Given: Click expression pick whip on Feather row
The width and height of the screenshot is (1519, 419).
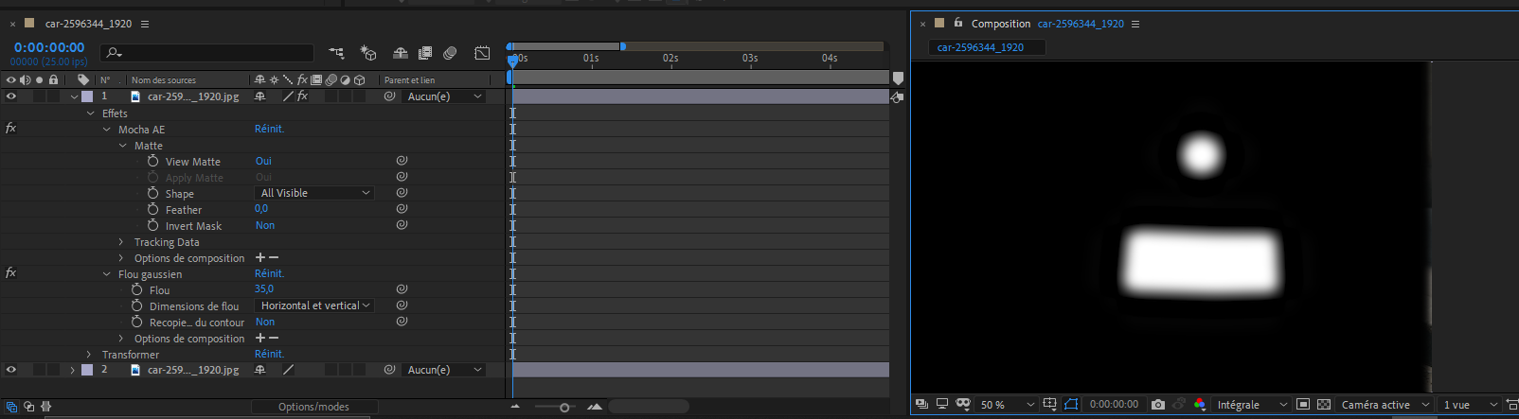Looking at the screenshot, I should tap(402, 209).
